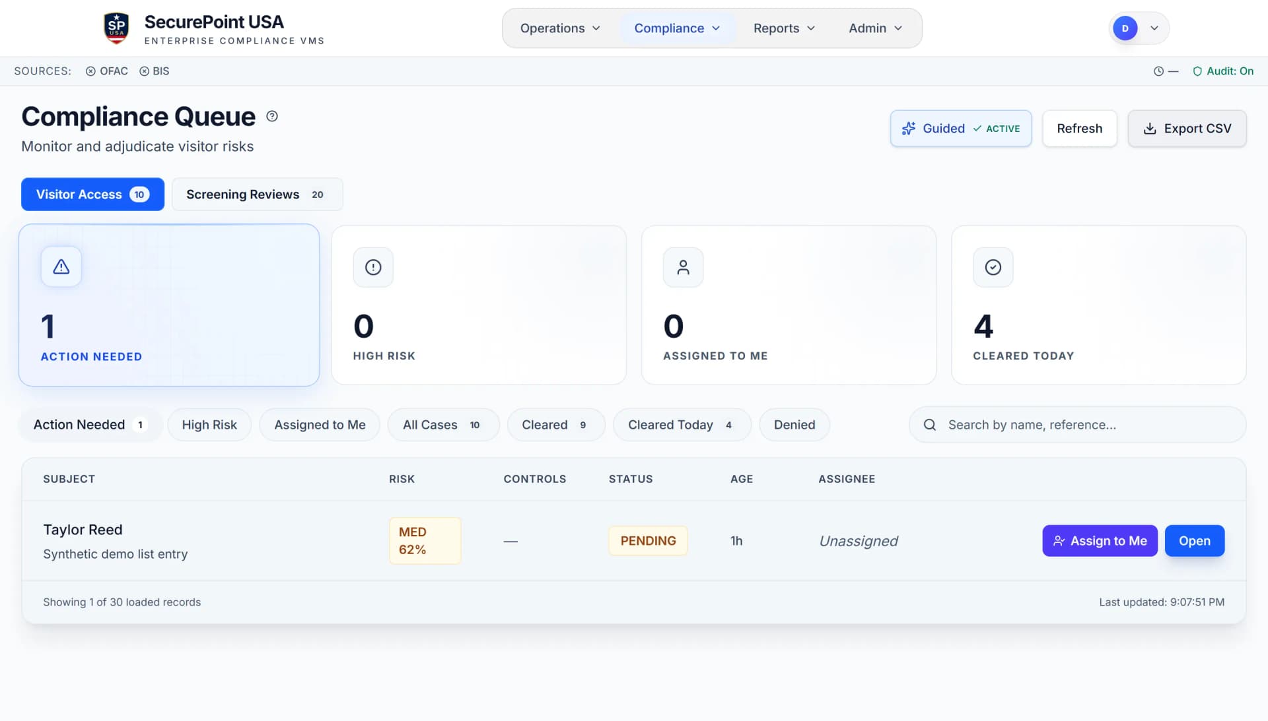Switch to Visitor Access tab
Screen dimensions: 1268x721
pos(92,195)
